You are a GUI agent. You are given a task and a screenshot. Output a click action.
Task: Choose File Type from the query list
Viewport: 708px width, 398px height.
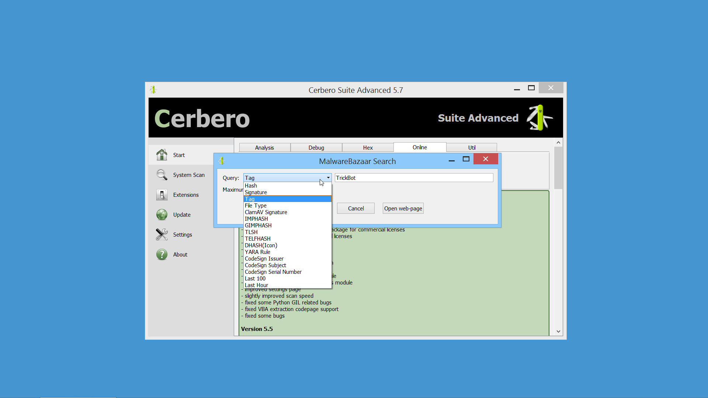pyautogui.click(x=288, y=206)
